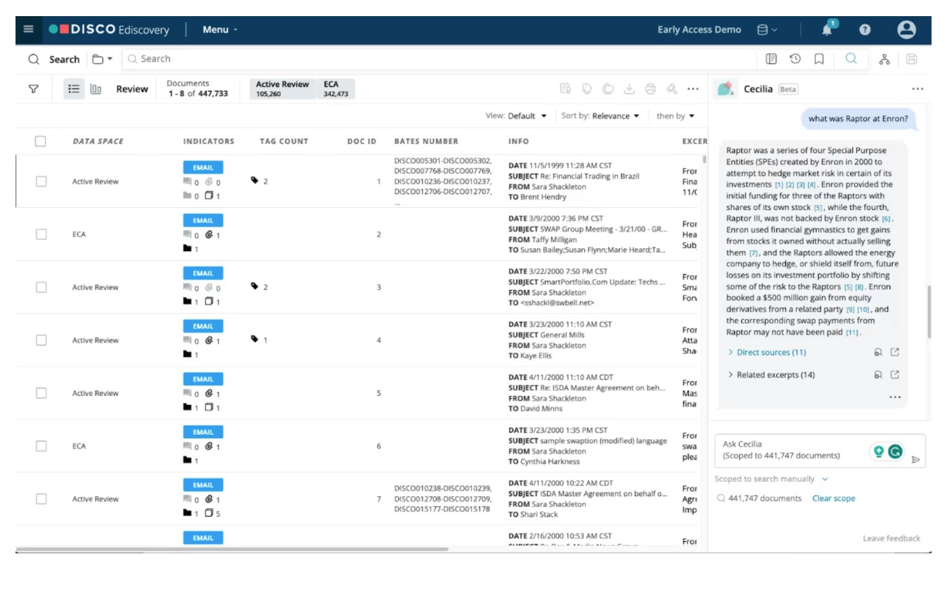Open Direct sources in new window icon

[x=895, y=352]
